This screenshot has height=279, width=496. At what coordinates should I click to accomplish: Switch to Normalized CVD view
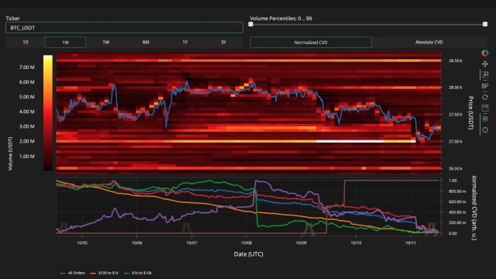[311, 42]
